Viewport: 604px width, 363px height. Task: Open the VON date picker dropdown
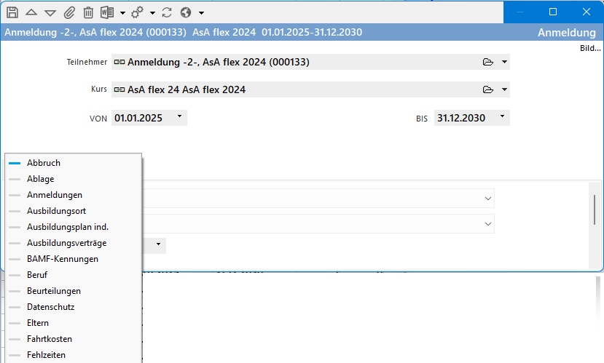click(x=180, y=117)
